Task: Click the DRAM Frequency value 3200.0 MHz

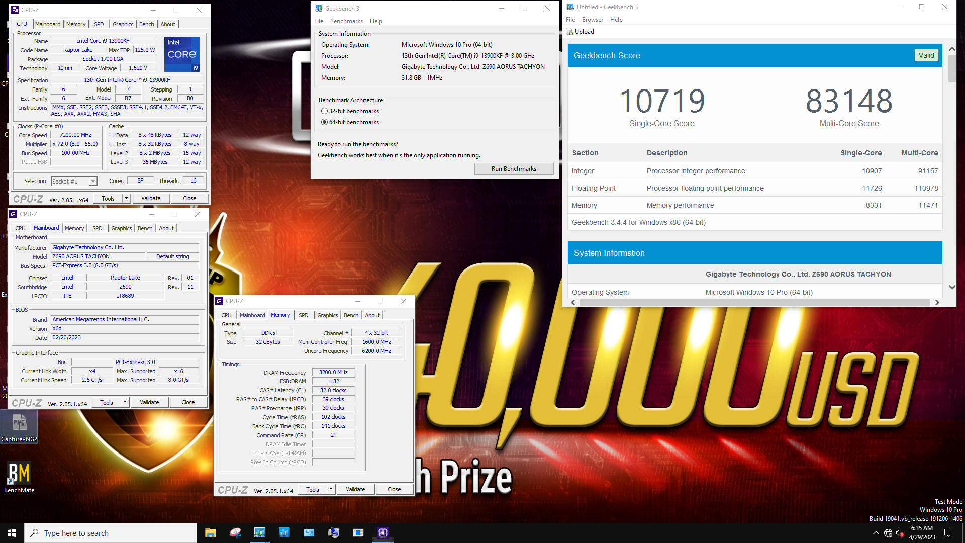Action: (333, 373)
